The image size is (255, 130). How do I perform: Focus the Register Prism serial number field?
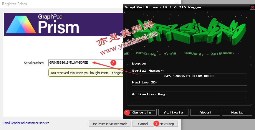click(x=85, y=62)
